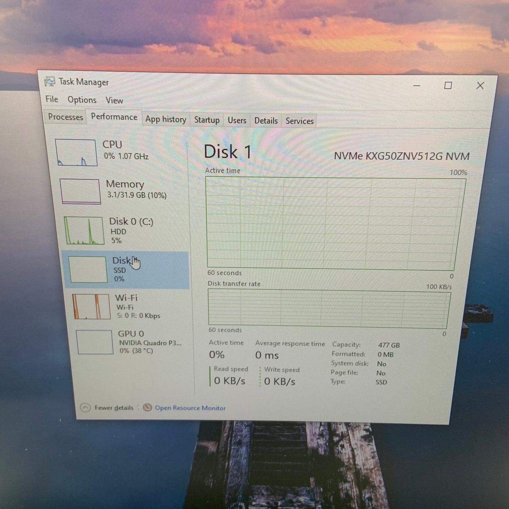
Task: Select the CPU graph in the sidebar
Action: pyautogui.click(x=76, y=153)
